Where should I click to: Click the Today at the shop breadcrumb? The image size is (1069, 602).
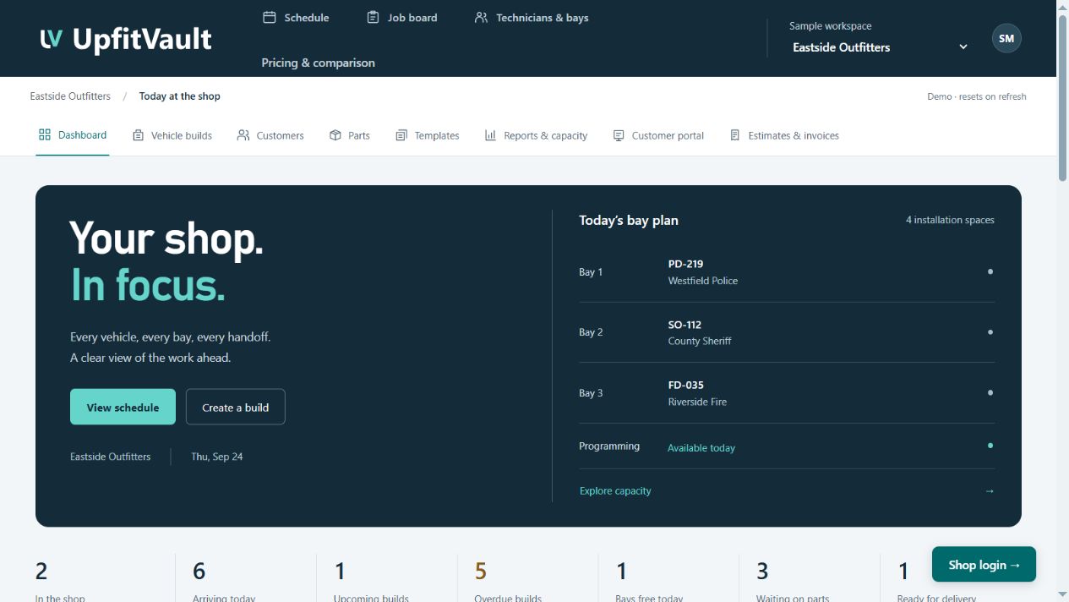179,96
